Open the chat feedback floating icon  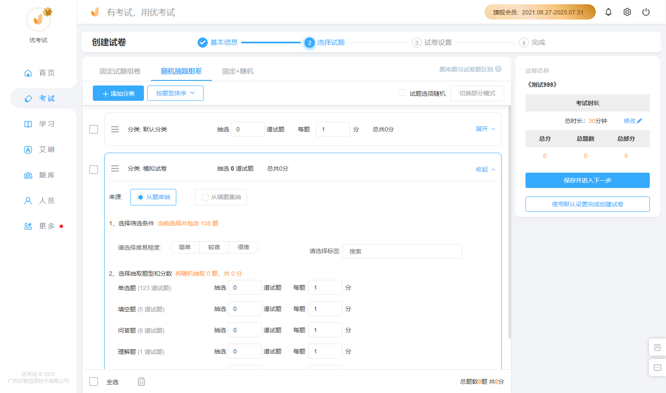[657, 367]
